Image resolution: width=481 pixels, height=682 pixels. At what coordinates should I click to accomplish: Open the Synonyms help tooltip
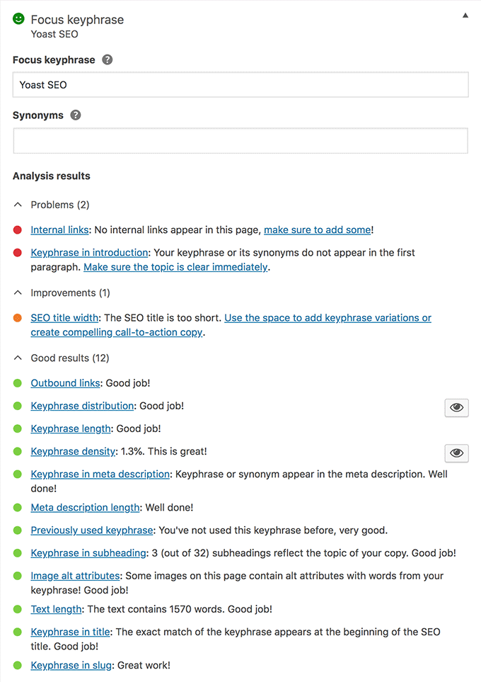click(76, 114)
